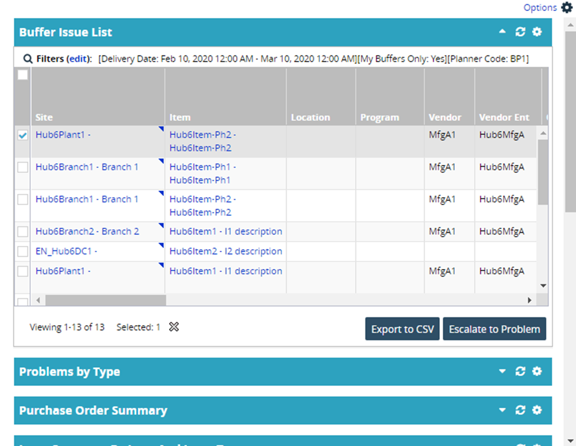
Task: Expand the Purchase Order Summary panel
Action: (503, 410)
